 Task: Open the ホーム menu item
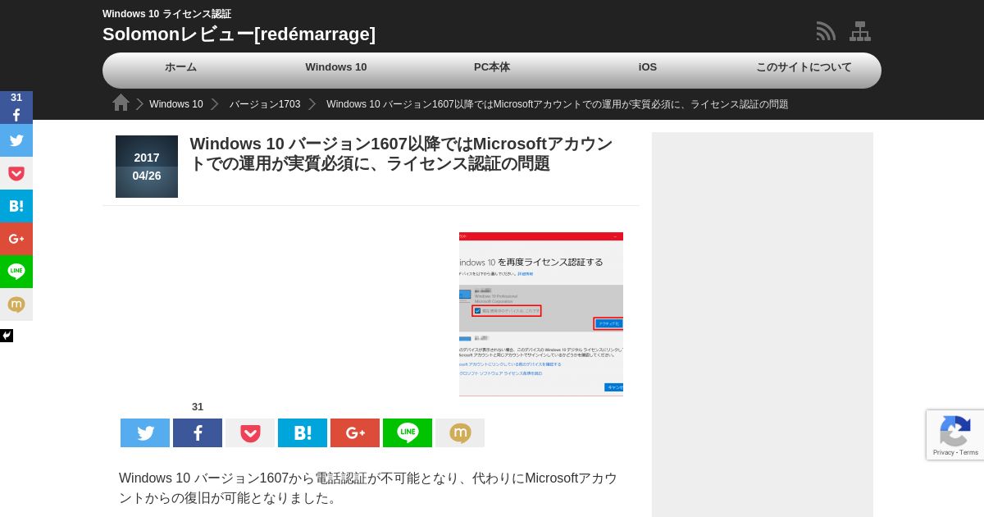(x=180, y=67)
